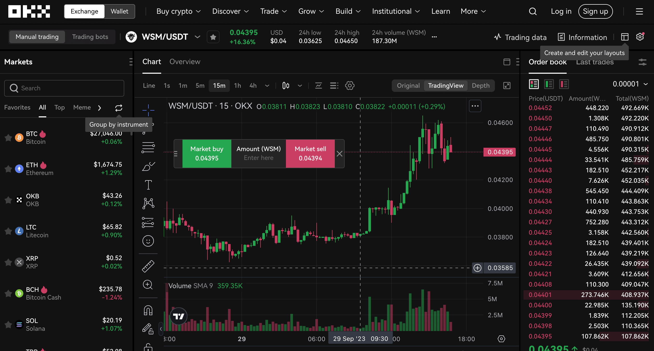
Task: Select the ETH Ethereum market row
Action: [64, 169]
